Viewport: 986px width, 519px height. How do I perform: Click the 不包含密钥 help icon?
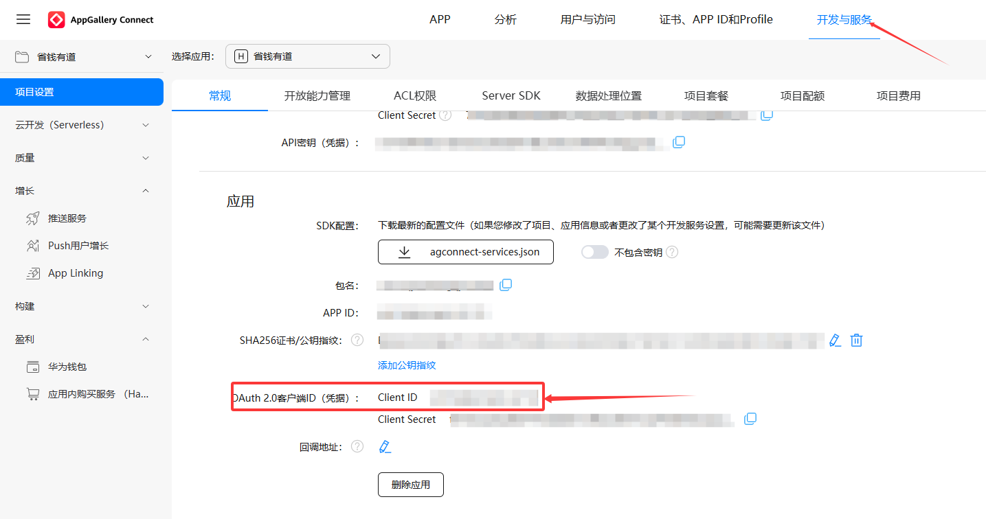coord(672,252)
